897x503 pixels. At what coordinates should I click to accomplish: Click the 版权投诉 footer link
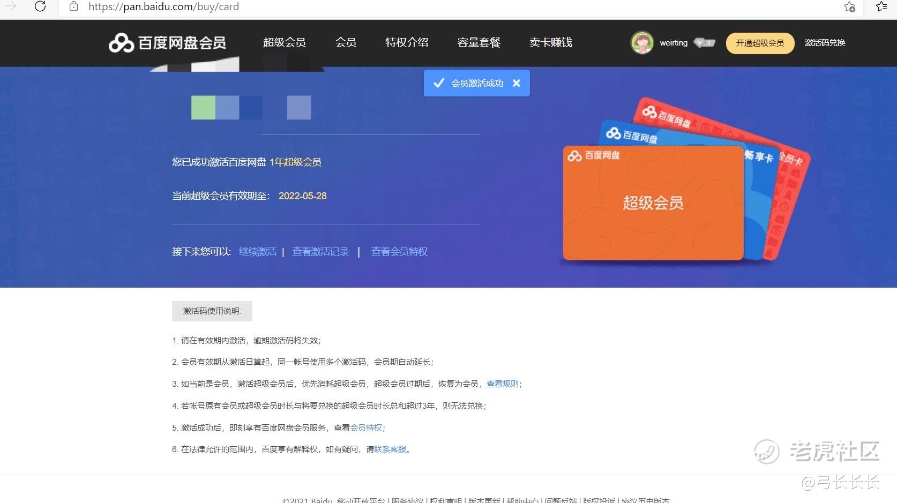click(x=599, y=500)
